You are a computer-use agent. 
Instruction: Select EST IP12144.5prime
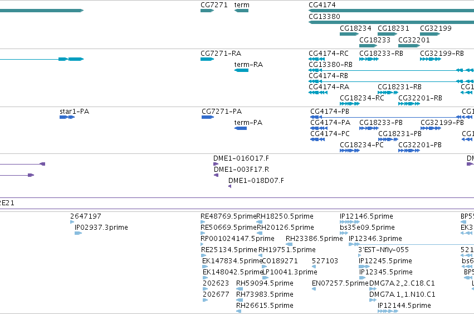pos(388,312)
